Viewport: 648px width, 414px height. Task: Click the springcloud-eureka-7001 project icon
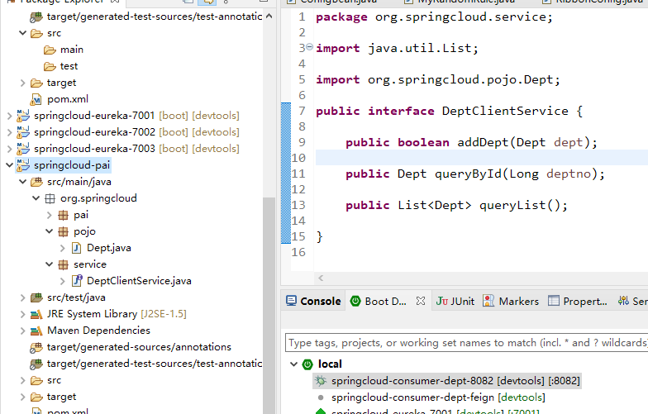click(x=23, y=116)
